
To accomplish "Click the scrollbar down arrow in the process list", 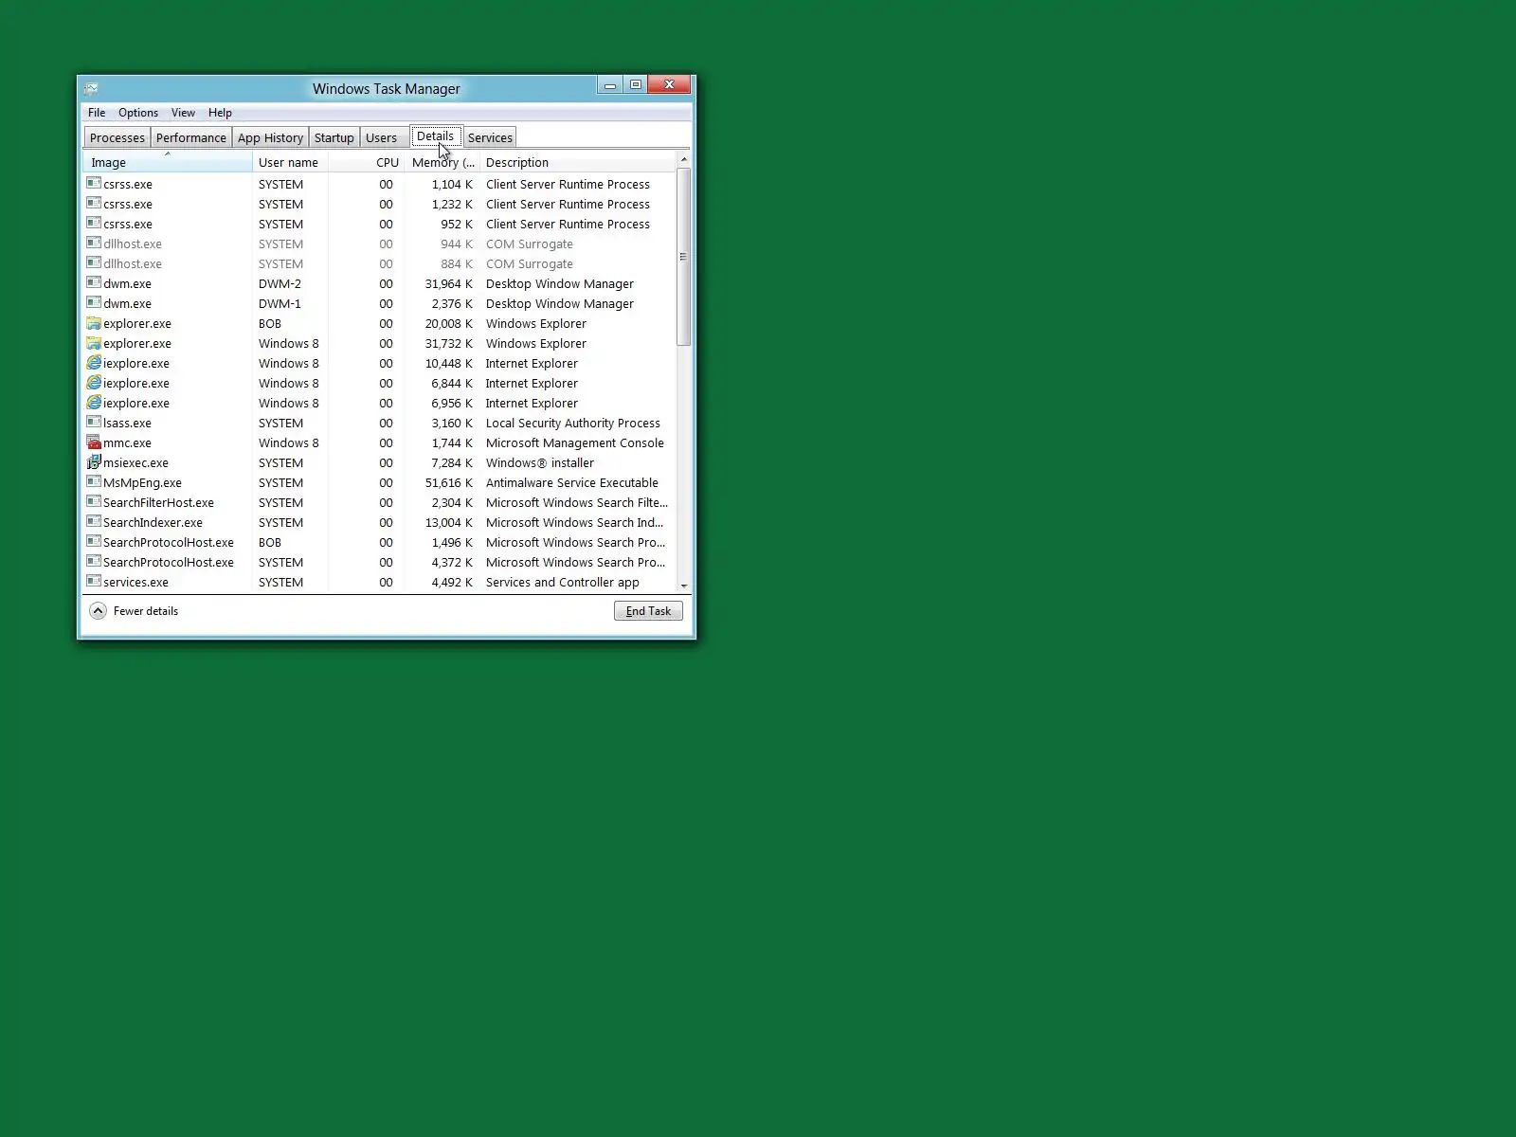I will [684, 586].
